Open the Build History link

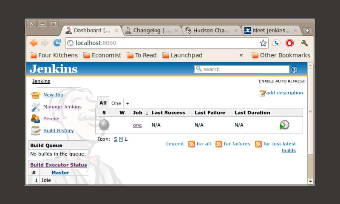click(59, 130)
